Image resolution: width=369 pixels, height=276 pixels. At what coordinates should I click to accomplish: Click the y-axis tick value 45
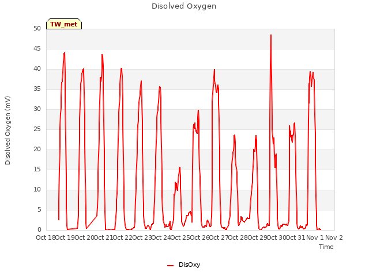37,48
